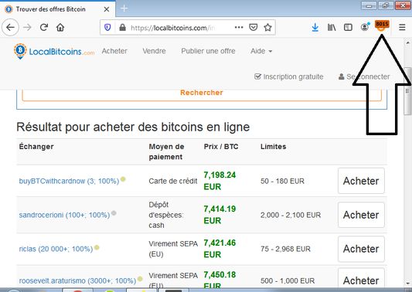Open the Vendre navigation item

(154, 51)
